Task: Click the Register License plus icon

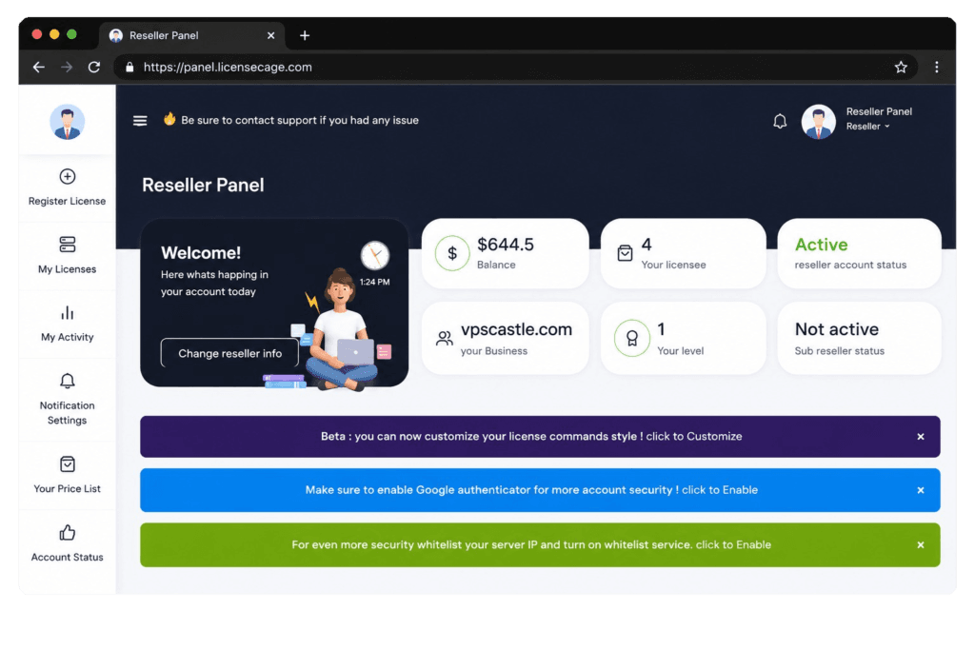Action: 68,176
